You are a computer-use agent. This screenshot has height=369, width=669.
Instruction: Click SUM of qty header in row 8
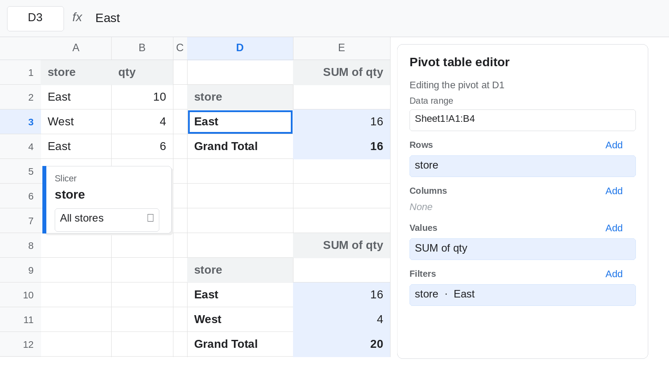coord(342,245)
